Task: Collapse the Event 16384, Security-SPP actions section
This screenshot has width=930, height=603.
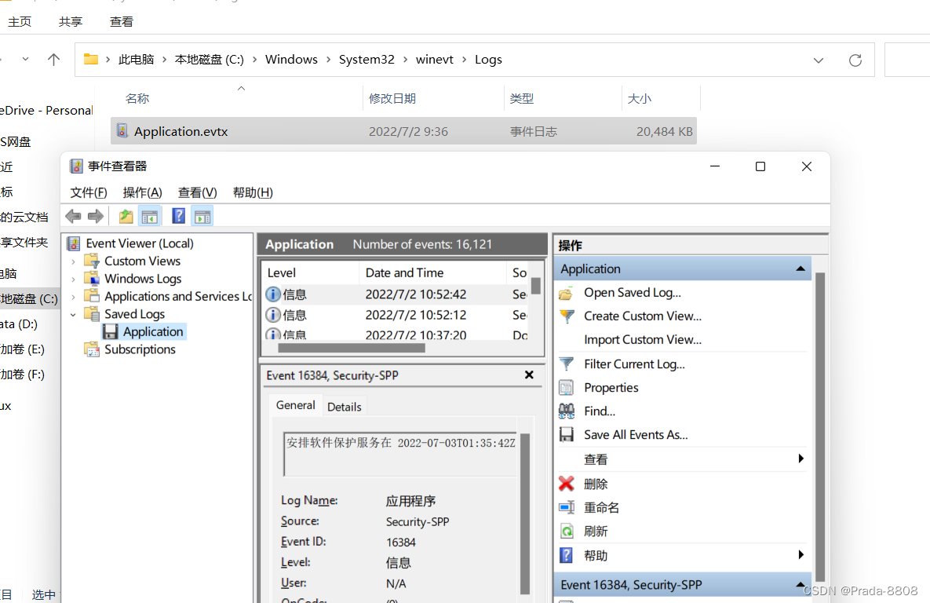Action: pyautogui.click(x=800, y=585)
